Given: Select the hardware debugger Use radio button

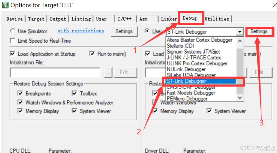Looking at the screenshot, I should click(147, 31).
